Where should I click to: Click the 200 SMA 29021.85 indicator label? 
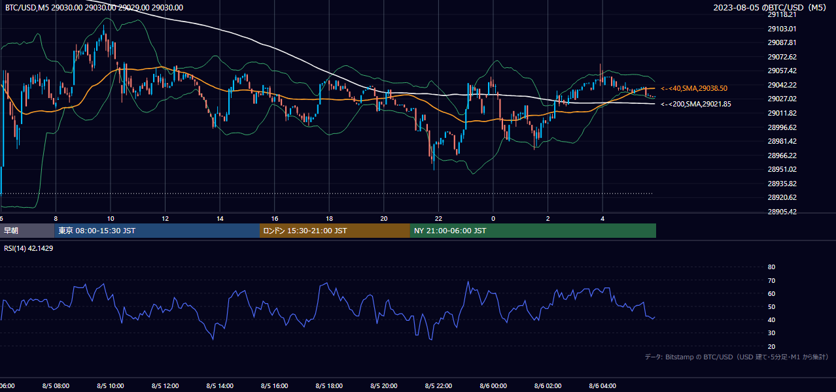pos(695,104)
